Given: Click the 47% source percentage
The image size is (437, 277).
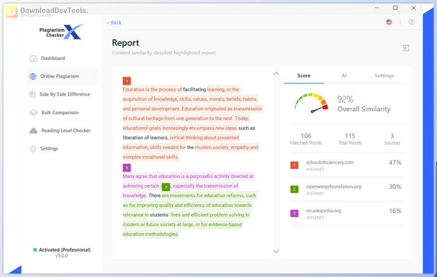Looking at the screenshot, I should (x=395, y=163).
